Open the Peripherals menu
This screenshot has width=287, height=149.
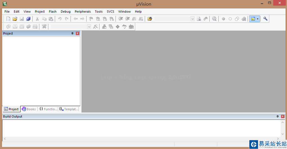coord(83,12)
